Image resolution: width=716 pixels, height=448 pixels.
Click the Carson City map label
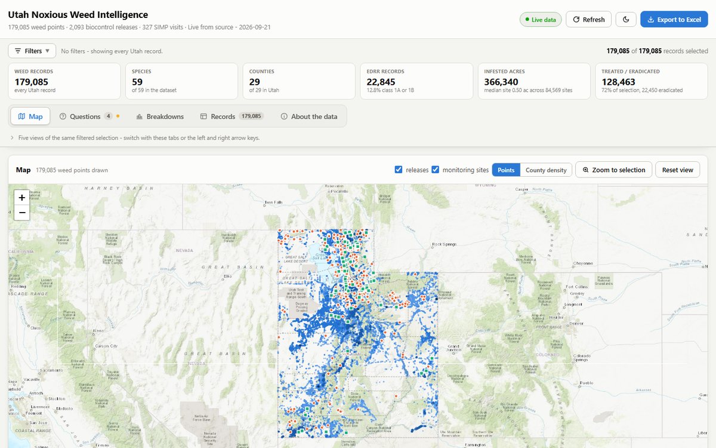click(x=106, y=346)
